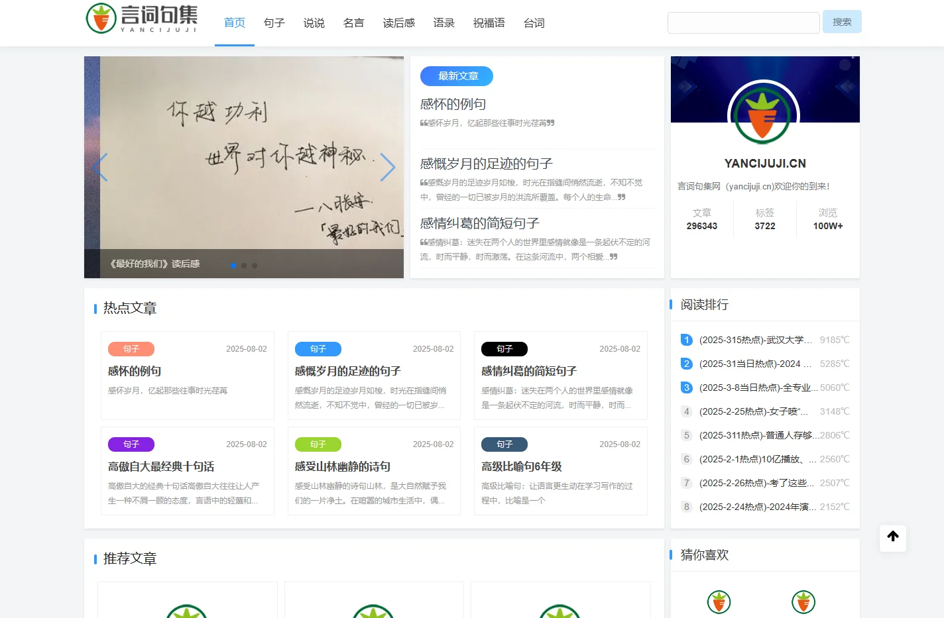Image resolution: width=944 pixels, height=618 pixels.
Task: Select the second carousel indicator dot
Action: pyautogui.click(x=244, y=266)
